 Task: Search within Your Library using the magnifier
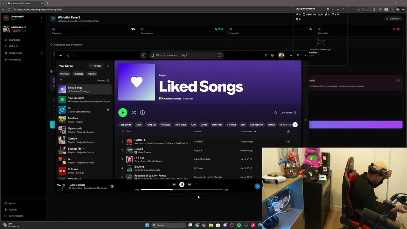[61, 80]
